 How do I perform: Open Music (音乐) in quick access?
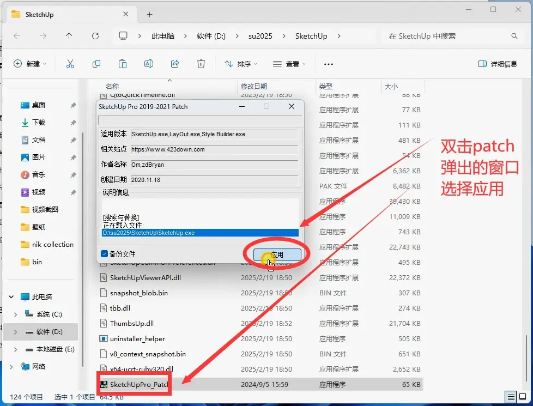coord(38,174)
